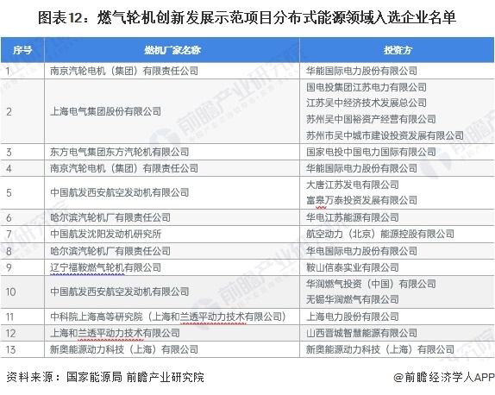The image size is (495, 395).
Task: Click the @前瞻经济学人APP watermark label
Action: (x=444, y=377)
